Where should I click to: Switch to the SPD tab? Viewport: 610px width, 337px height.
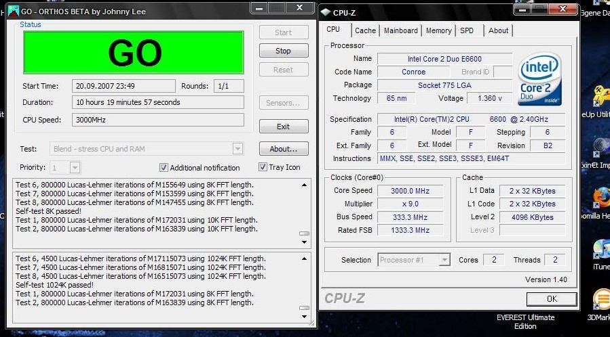(467, 30)
